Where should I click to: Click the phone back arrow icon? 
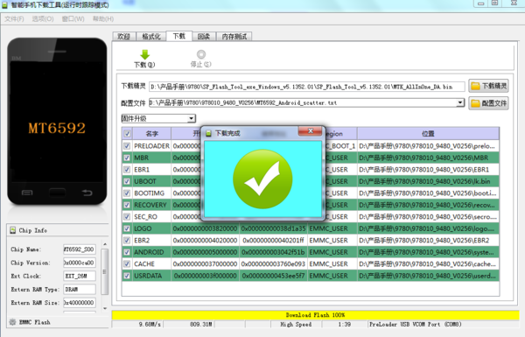coord(87,193)
